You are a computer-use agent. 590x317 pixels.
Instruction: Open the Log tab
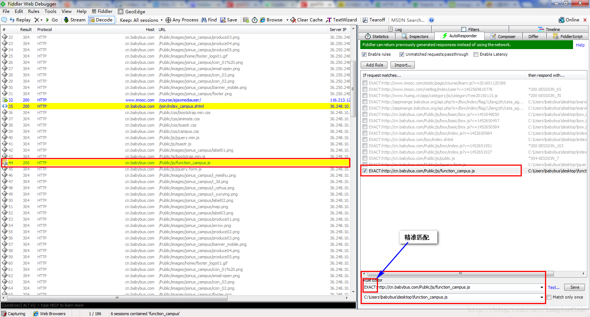395,30
